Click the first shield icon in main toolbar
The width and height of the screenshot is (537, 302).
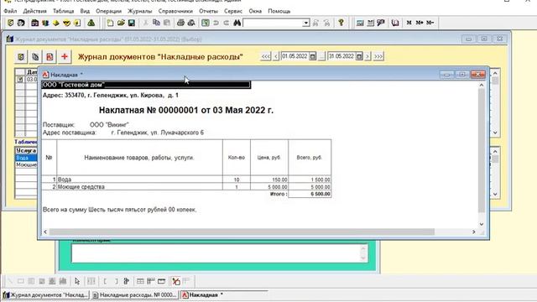(x=11, y=23)
